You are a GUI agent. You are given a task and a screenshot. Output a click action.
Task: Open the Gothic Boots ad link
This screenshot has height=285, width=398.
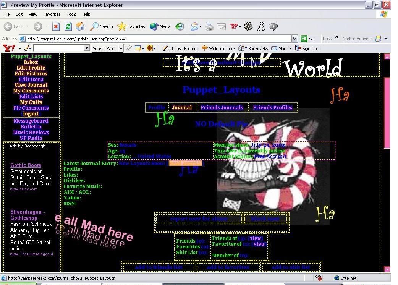[x=26, y=165]
